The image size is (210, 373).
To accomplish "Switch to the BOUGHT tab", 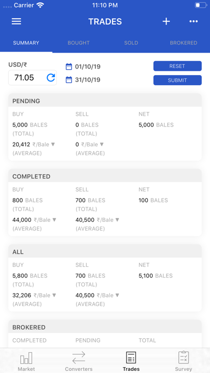I will 79,43.
